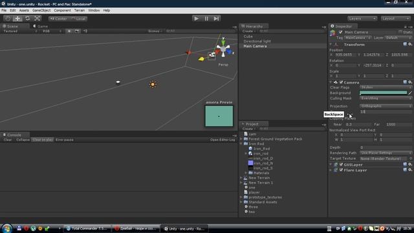Screen dimensions: 414x233
Task: Select the Hand (view) tool
Action: [x=8, y=19]
